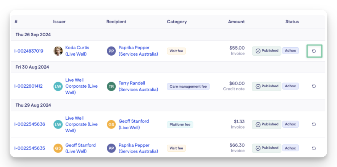The image size is (337, 167).
Task: Click the revert icon for invoice I-0022545636
Action: (x=314, y=124)
